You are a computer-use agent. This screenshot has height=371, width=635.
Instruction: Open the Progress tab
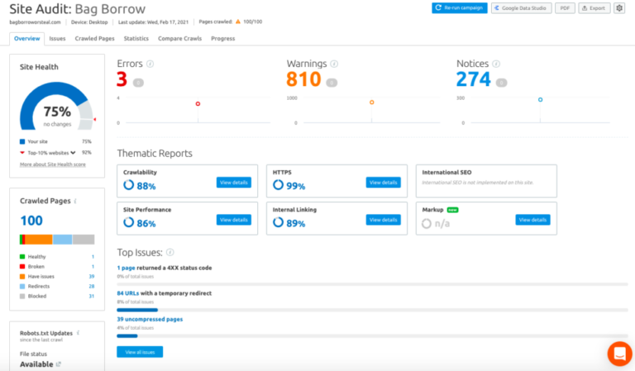click(222, 39)
